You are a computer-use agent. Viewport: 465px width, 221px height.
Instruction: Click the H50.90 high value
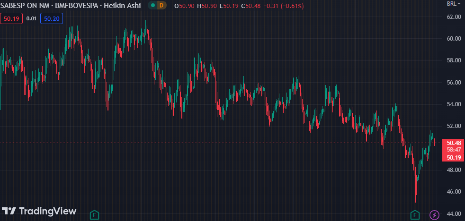[x=207, y=6]
